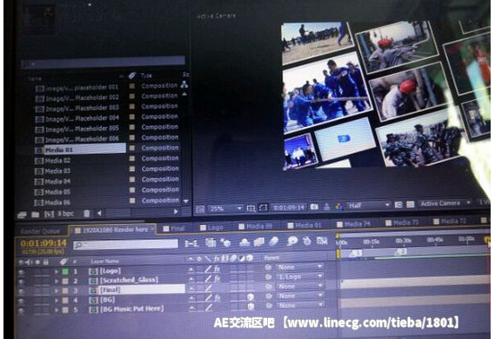This screenshot has width=495, height=339.
Task: Open the Media 74 timeline tab
Action: 353,224
